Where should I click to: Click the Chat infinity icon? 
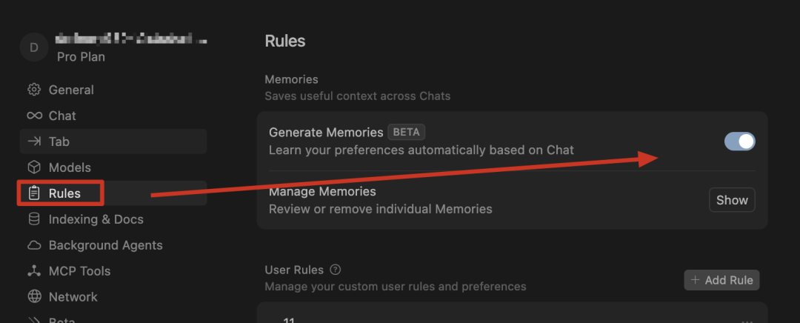pyautogui.click(x=34, y=116)
